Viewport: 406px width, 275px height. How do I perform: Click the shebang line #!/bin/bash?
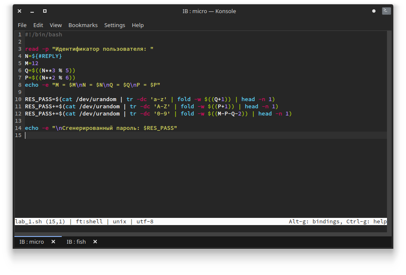(x=44, y=34)
